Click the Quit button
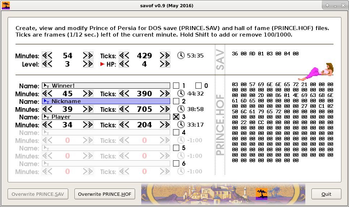Screen dimensions: 349x207 pos(326,194)
